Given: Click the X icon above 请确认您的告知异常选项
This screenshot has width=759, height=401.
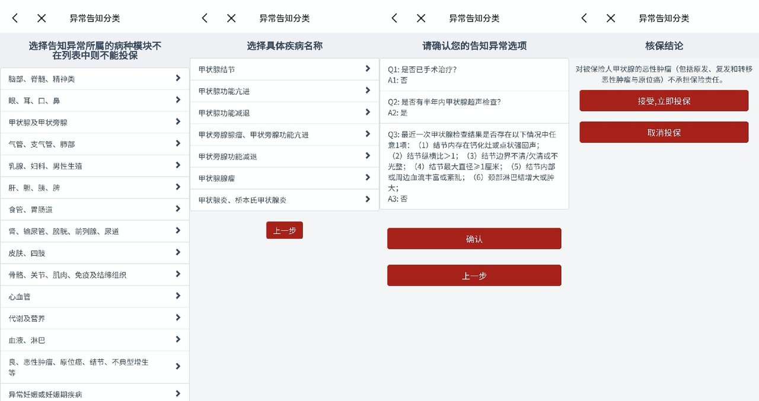Looking at the screenshot, I should pos(421,18).
